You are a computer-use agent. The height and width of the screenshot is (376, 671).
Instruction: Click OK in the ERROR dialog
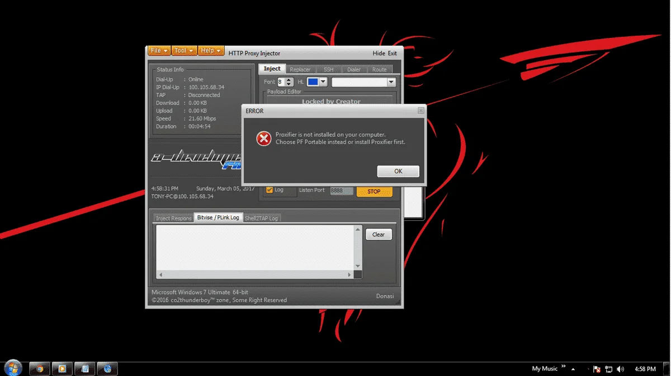click(x=398, y=171)
